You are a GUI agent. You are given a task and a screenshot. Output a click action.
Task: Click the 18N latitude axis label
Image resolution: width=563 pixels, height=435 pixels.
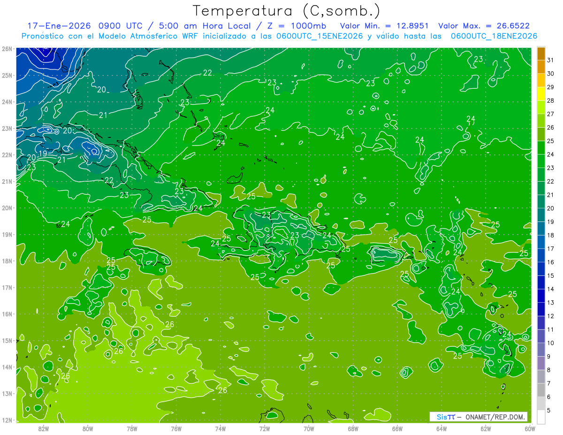(x=7, y=261)
